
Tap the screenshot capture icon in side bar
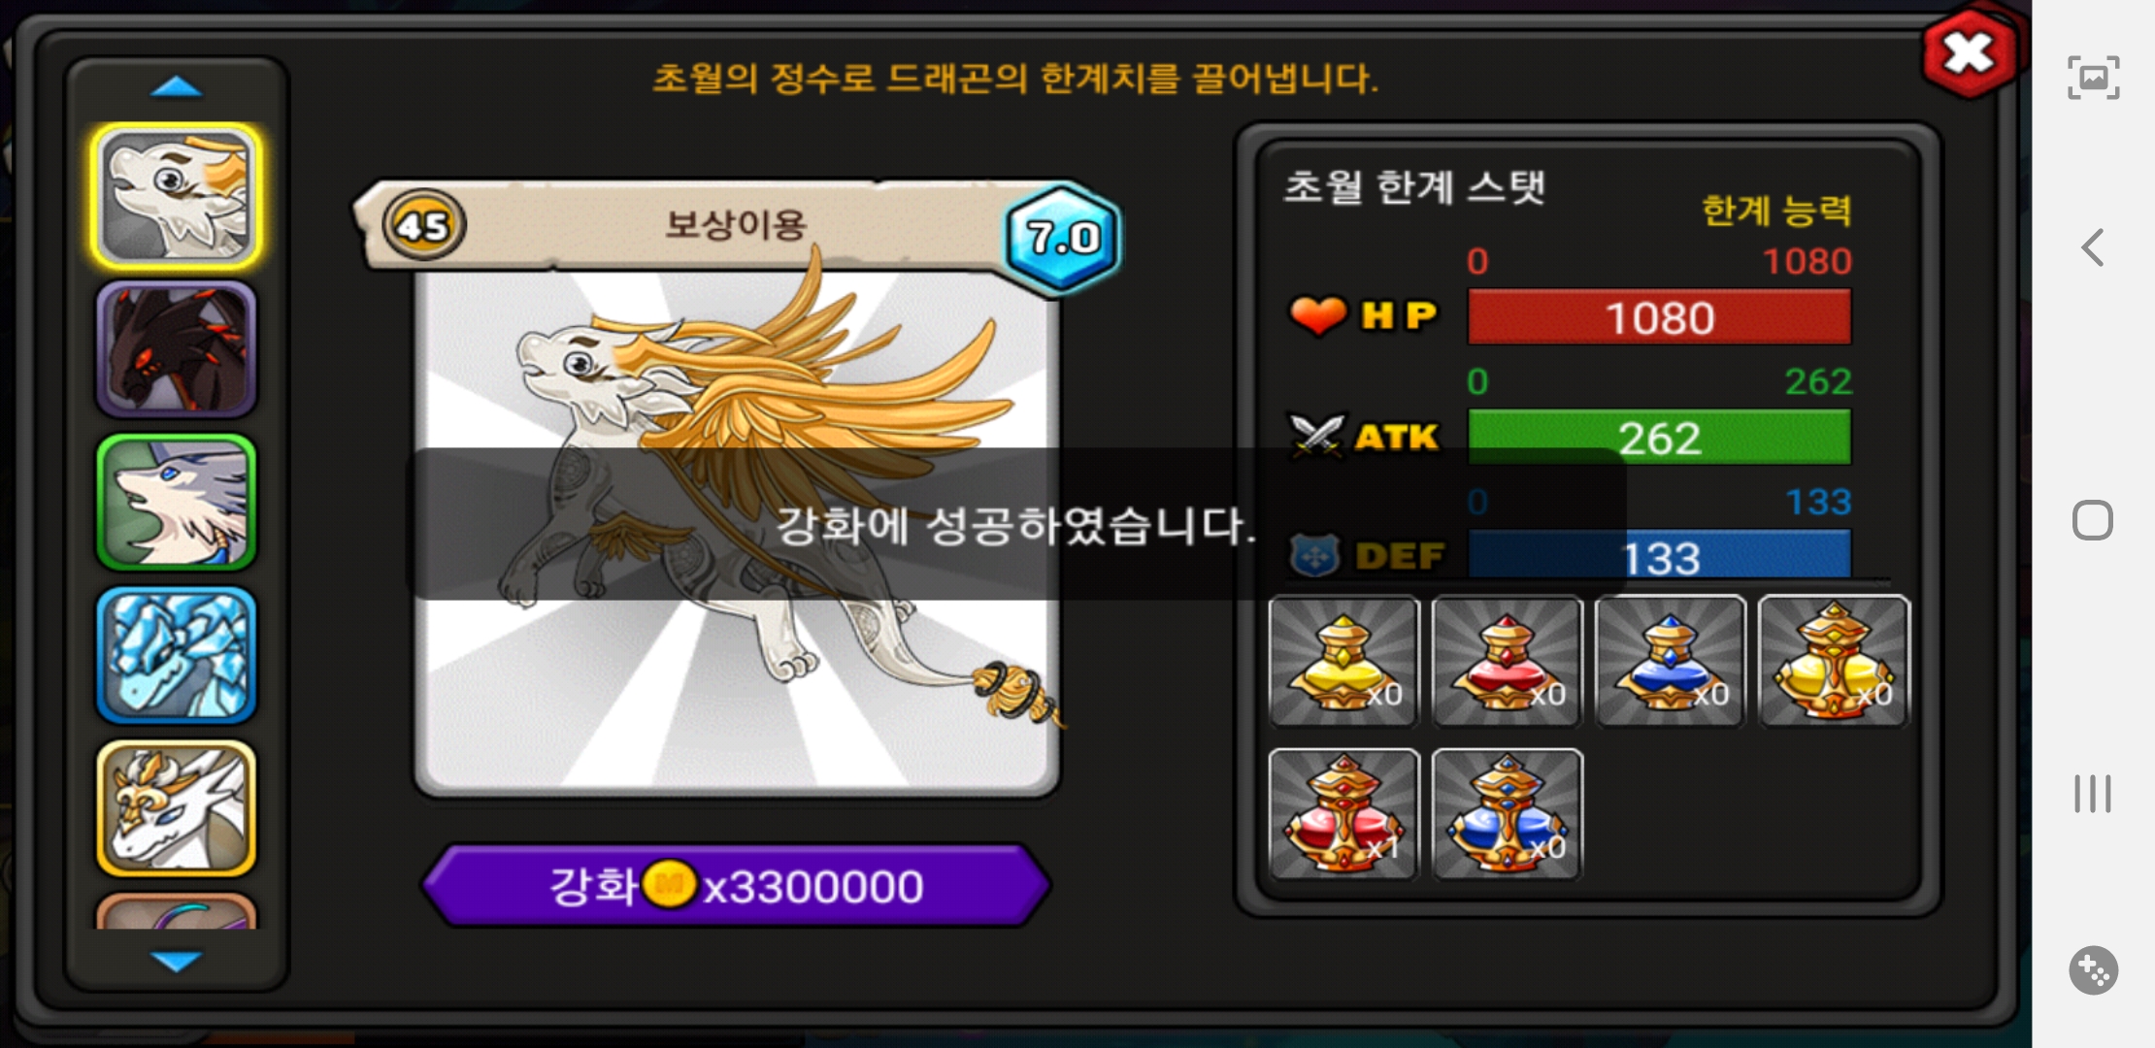(x=2093, y=78)
